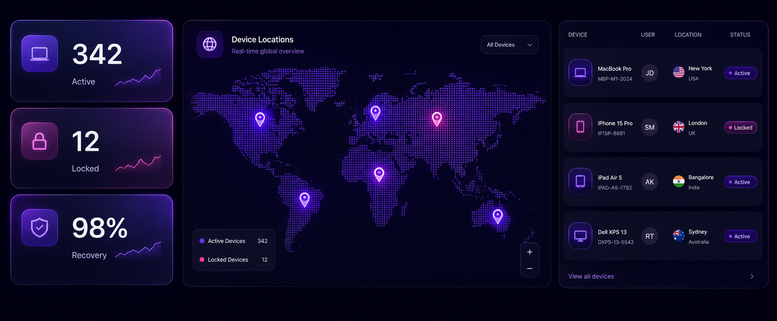This screenshot has width=777, height=321.
Task: Select the South America map pin
Action: tap(305, 199)
